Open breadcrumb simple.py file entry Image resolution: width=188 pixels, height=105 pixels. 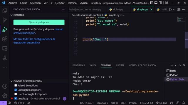pyautogui.click(x=112, y=15)
